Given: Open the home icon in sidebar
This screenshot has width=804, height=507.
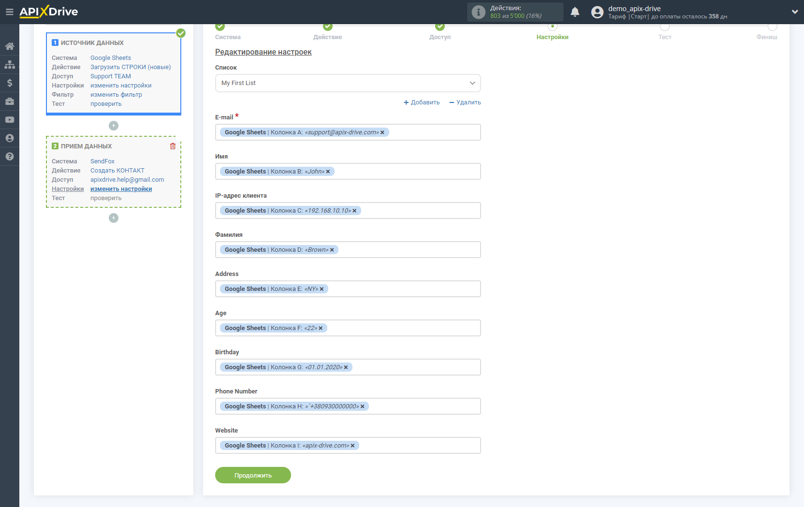Looking at the screenshot, I should 10,46.
